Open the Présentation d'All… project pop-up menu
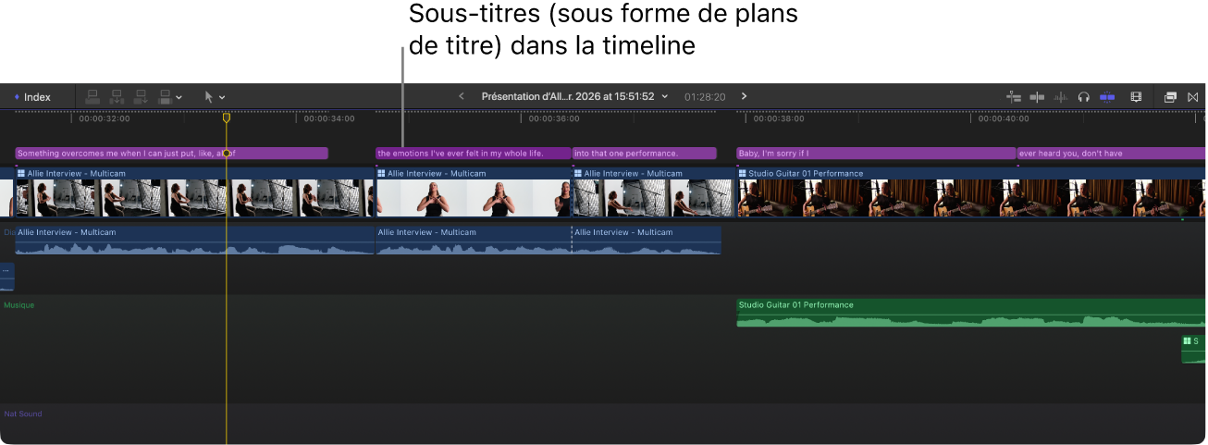The width and height of the screenshot is (1208, 445). tap(574, 96)
